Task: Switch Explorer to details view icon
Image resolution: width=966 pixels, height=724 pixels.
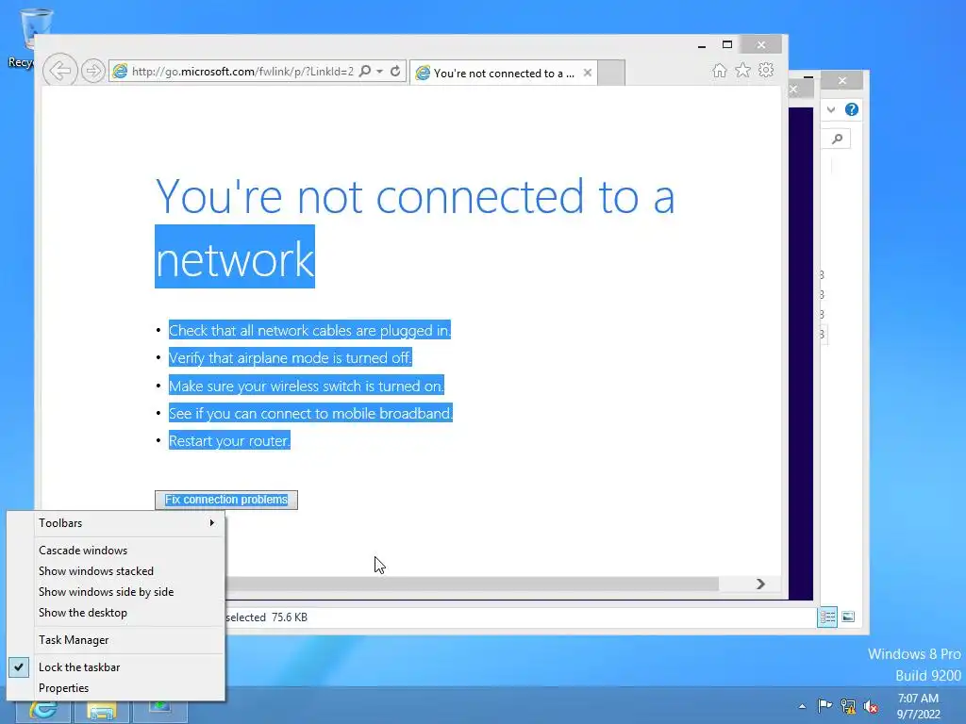Action: [x=827, y=617]
